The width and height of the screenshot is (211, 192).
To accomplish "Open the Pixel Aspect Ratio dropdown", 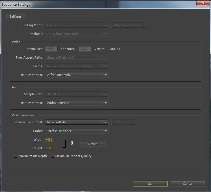I will 77,57.
